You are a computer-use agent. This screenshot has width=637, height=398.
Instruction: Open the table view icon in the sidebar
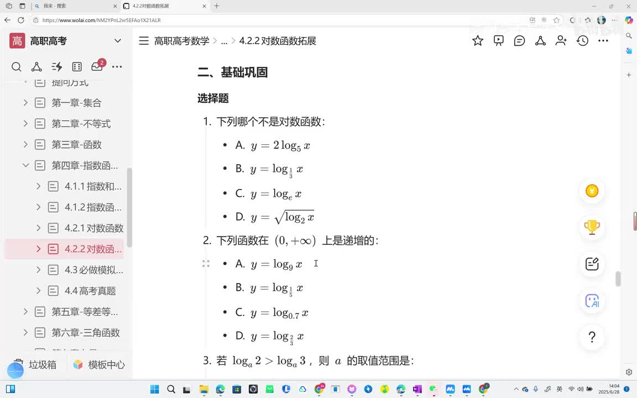[77, 66]
